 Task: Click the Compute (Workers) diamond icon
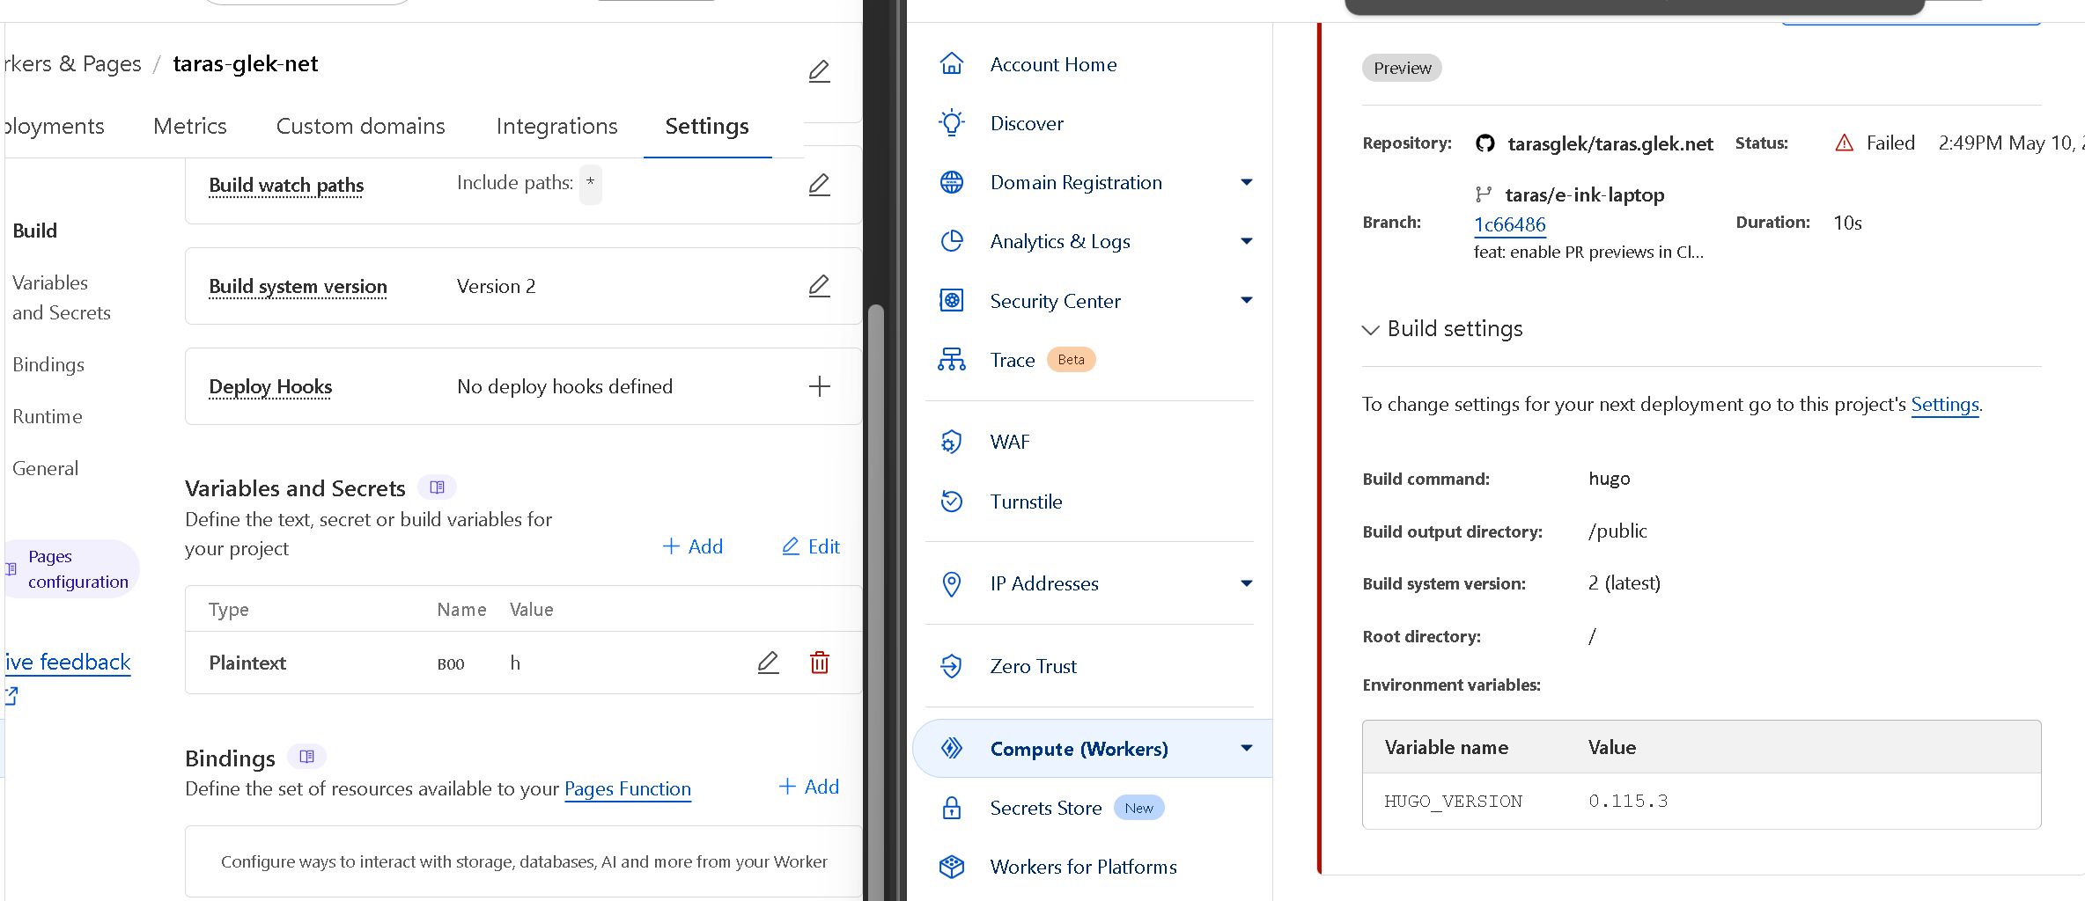[x=952, y=748]
